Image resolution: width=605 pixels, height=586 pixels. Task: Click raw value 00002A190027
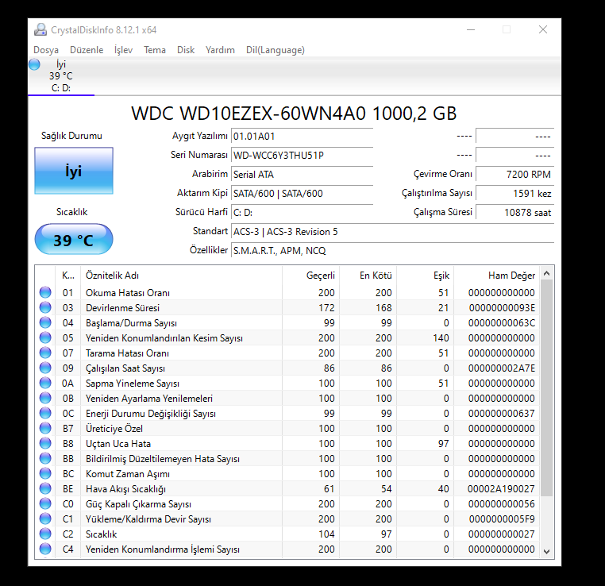coord(501,489)
